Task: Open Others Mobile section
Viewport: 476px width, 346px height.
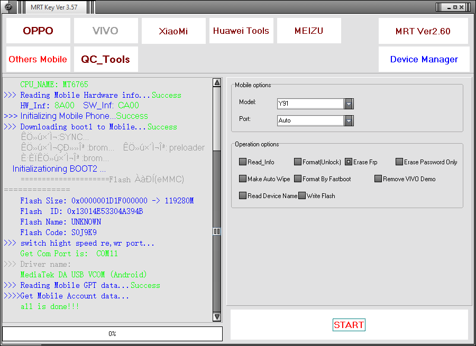Action: point(38,59)
